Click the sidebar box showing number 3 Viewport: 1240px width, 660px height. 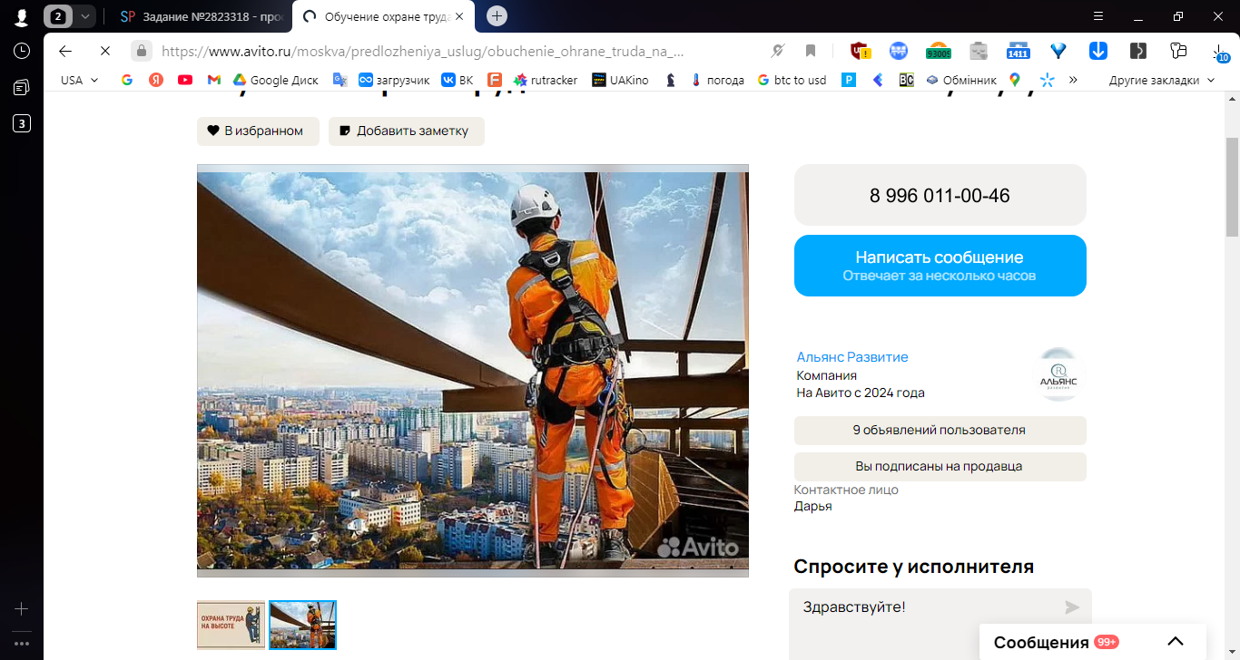coord(22,123)
